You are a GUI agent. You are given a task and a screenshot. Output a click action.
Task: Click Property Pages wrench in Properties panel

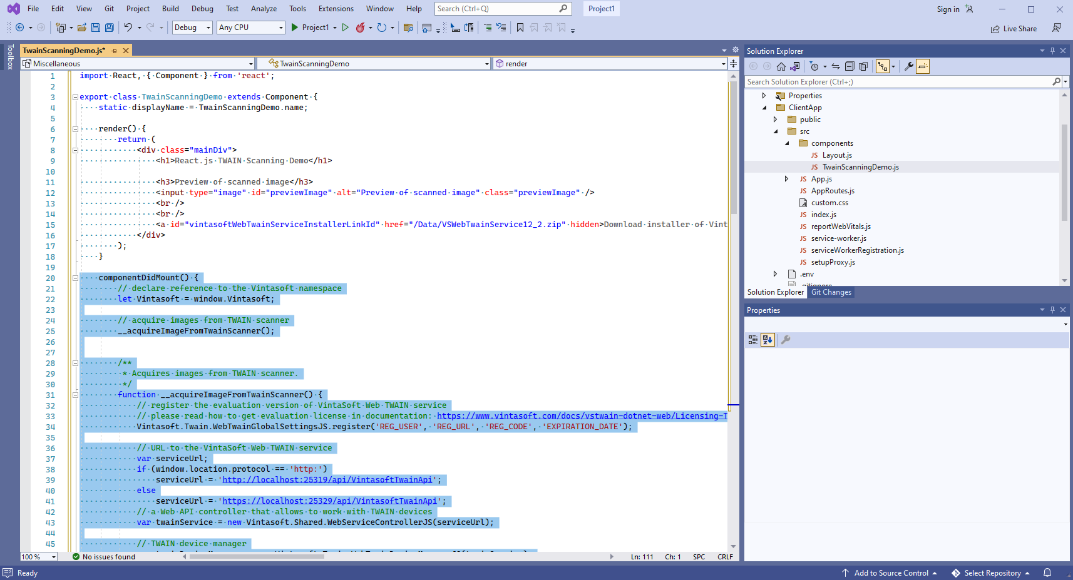(786, 340)
